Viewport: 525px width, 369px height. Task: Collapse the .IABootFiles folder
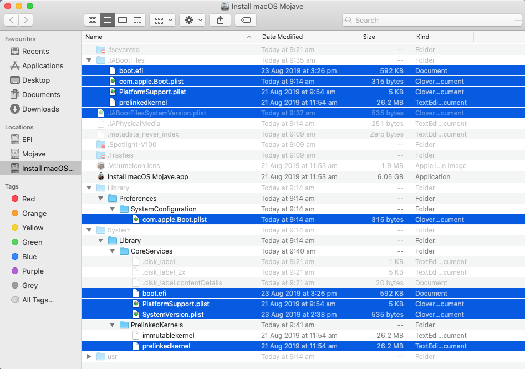(89, 60)
